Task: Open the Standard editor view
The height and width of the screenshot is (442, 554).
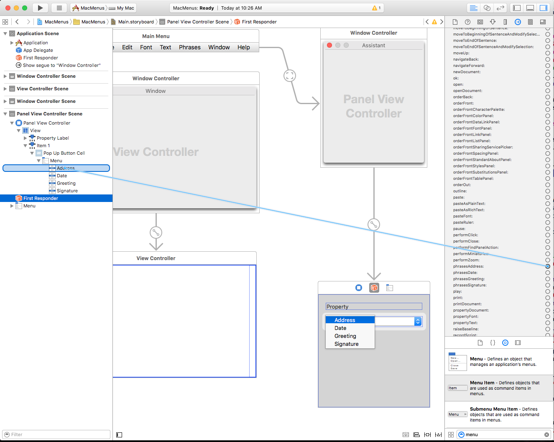Action: (x=474, y=8)
